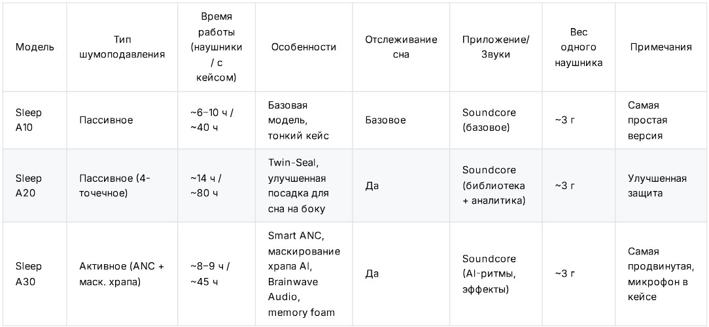
Task: Click the "Sleep A30" model cell
Action: tap(29, 274)
